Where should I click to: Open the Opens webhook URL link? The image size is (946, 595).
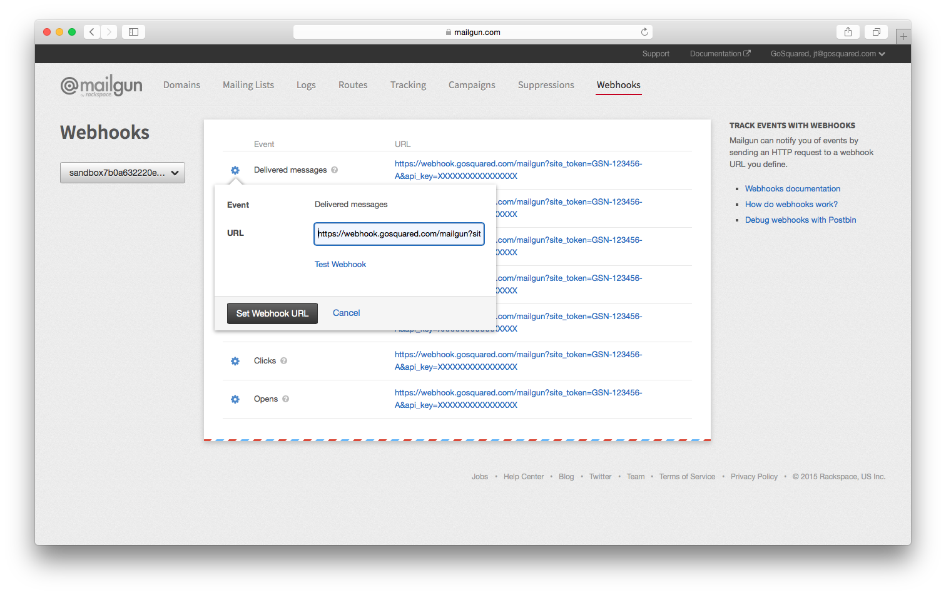click(518, 399)
